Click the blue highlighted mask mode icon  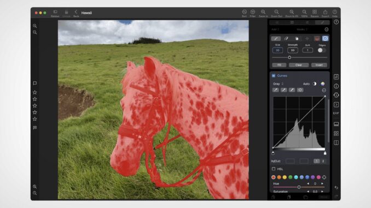[326, 38]
